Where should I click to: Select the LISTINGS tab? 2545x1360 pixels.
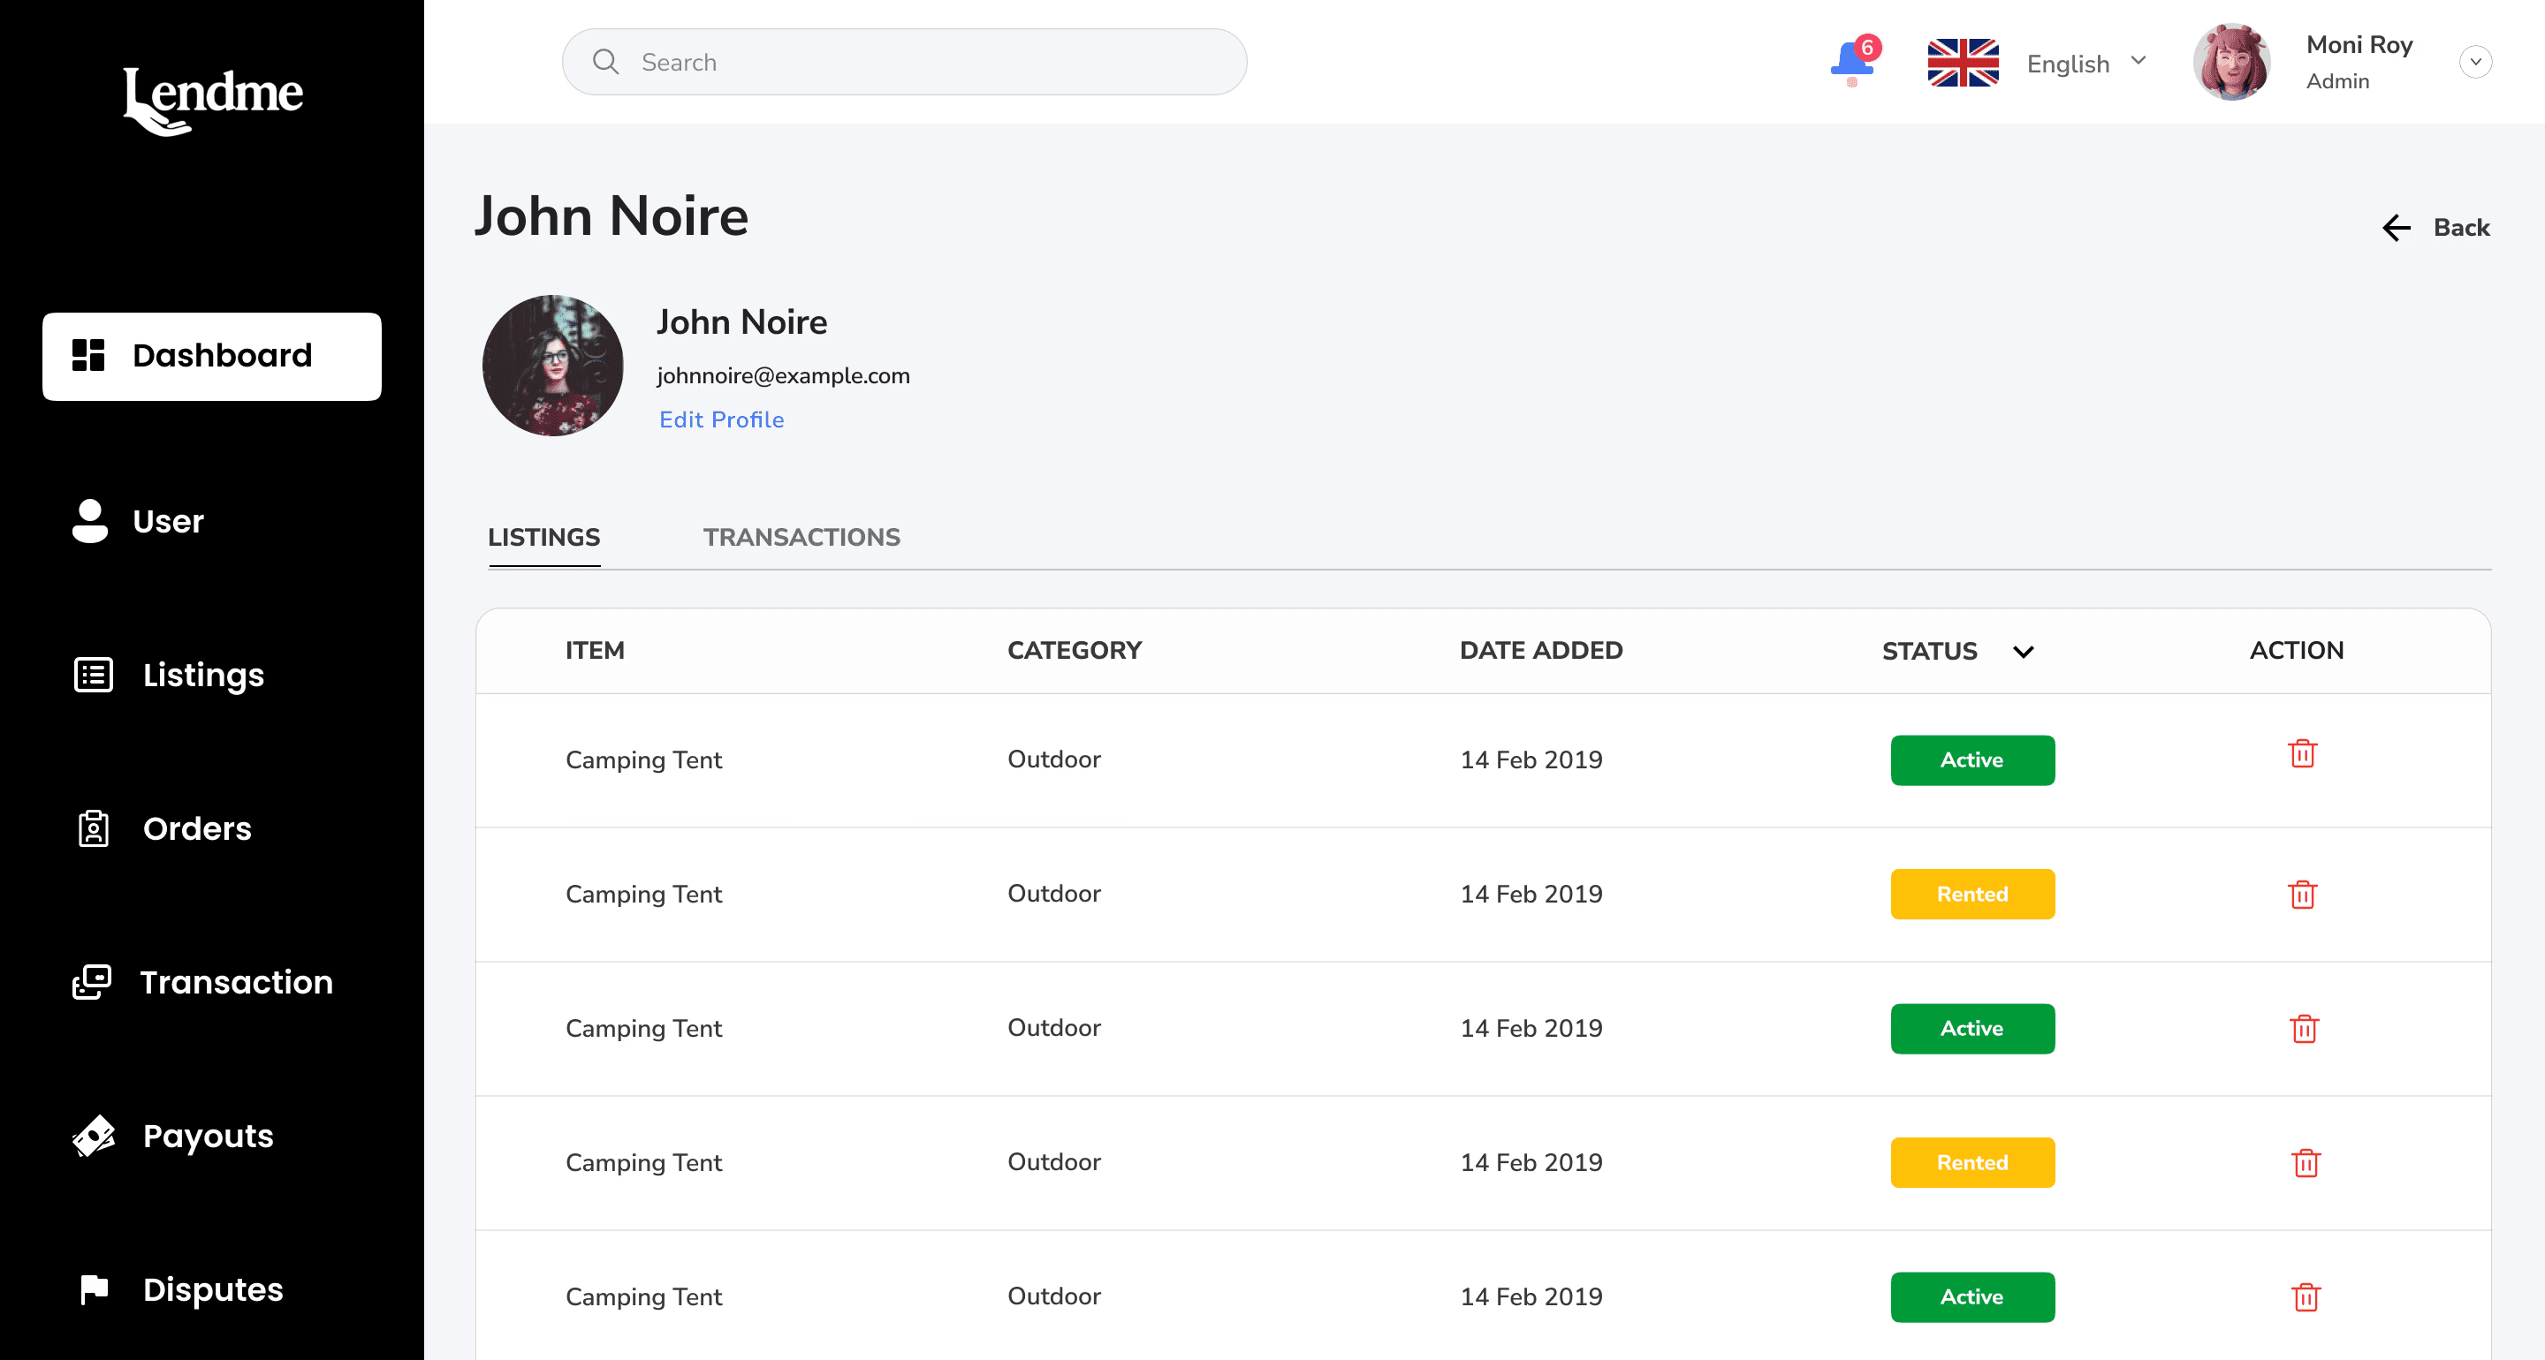(543, 537)
